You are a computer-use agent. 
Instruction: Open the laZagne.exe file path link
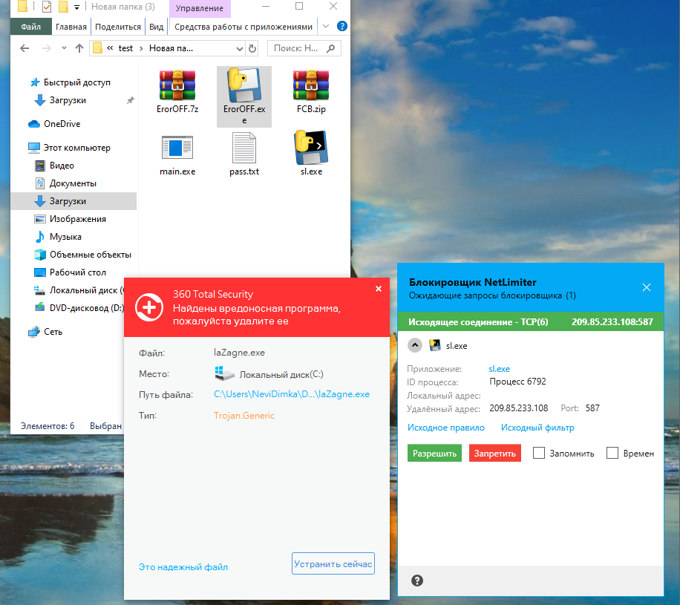click(292, 393)
